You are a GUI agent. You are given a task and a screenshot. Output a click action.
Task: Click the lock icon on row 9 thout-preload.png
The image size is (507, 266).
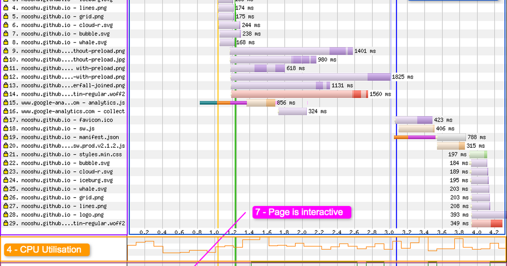(6, 51)
